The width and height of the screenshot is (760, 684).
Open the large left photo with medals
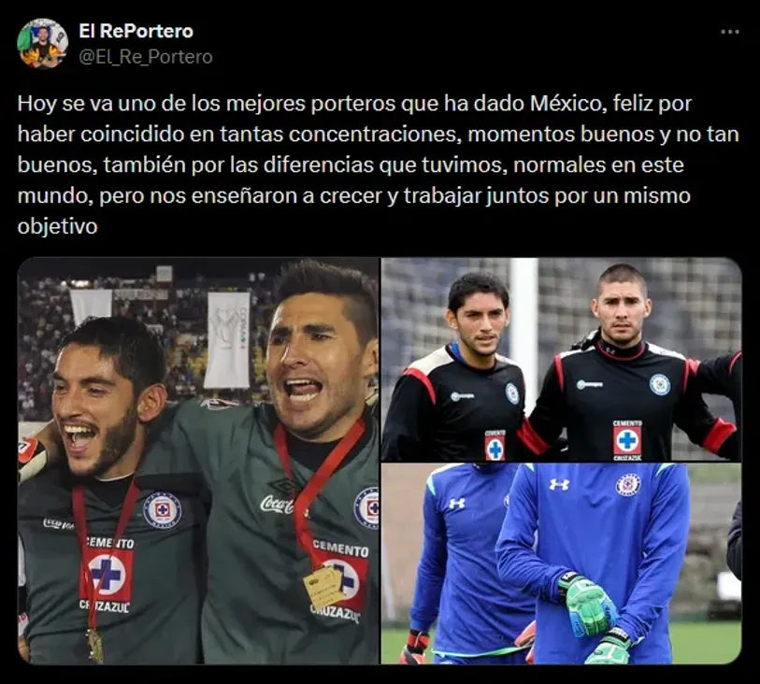(x=198, y=461)
